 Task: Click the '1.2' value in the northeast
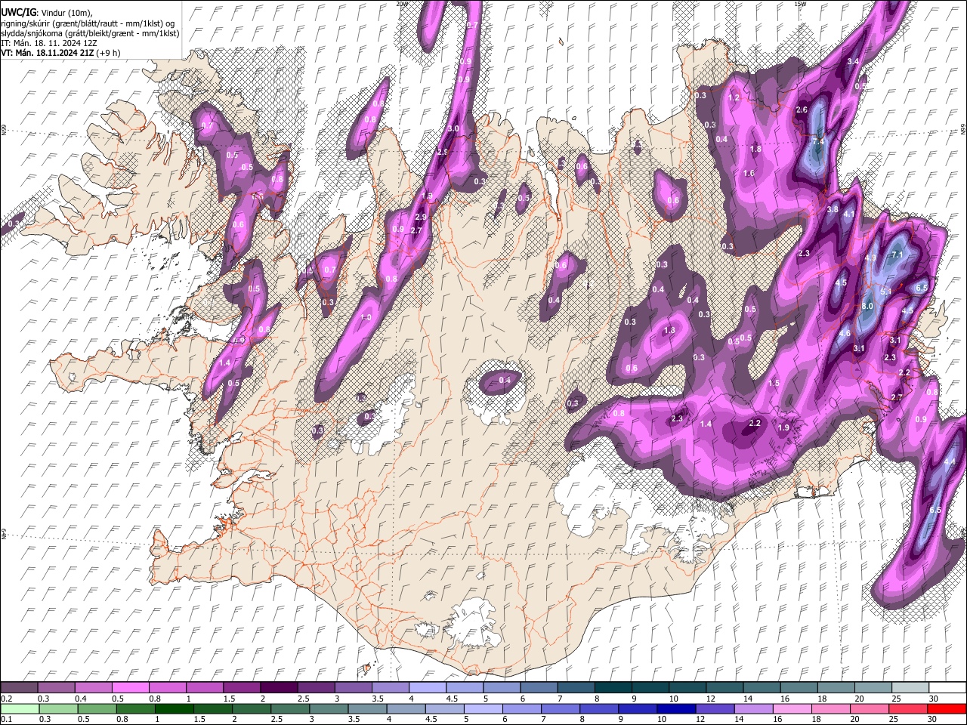[x=733, y=97]
